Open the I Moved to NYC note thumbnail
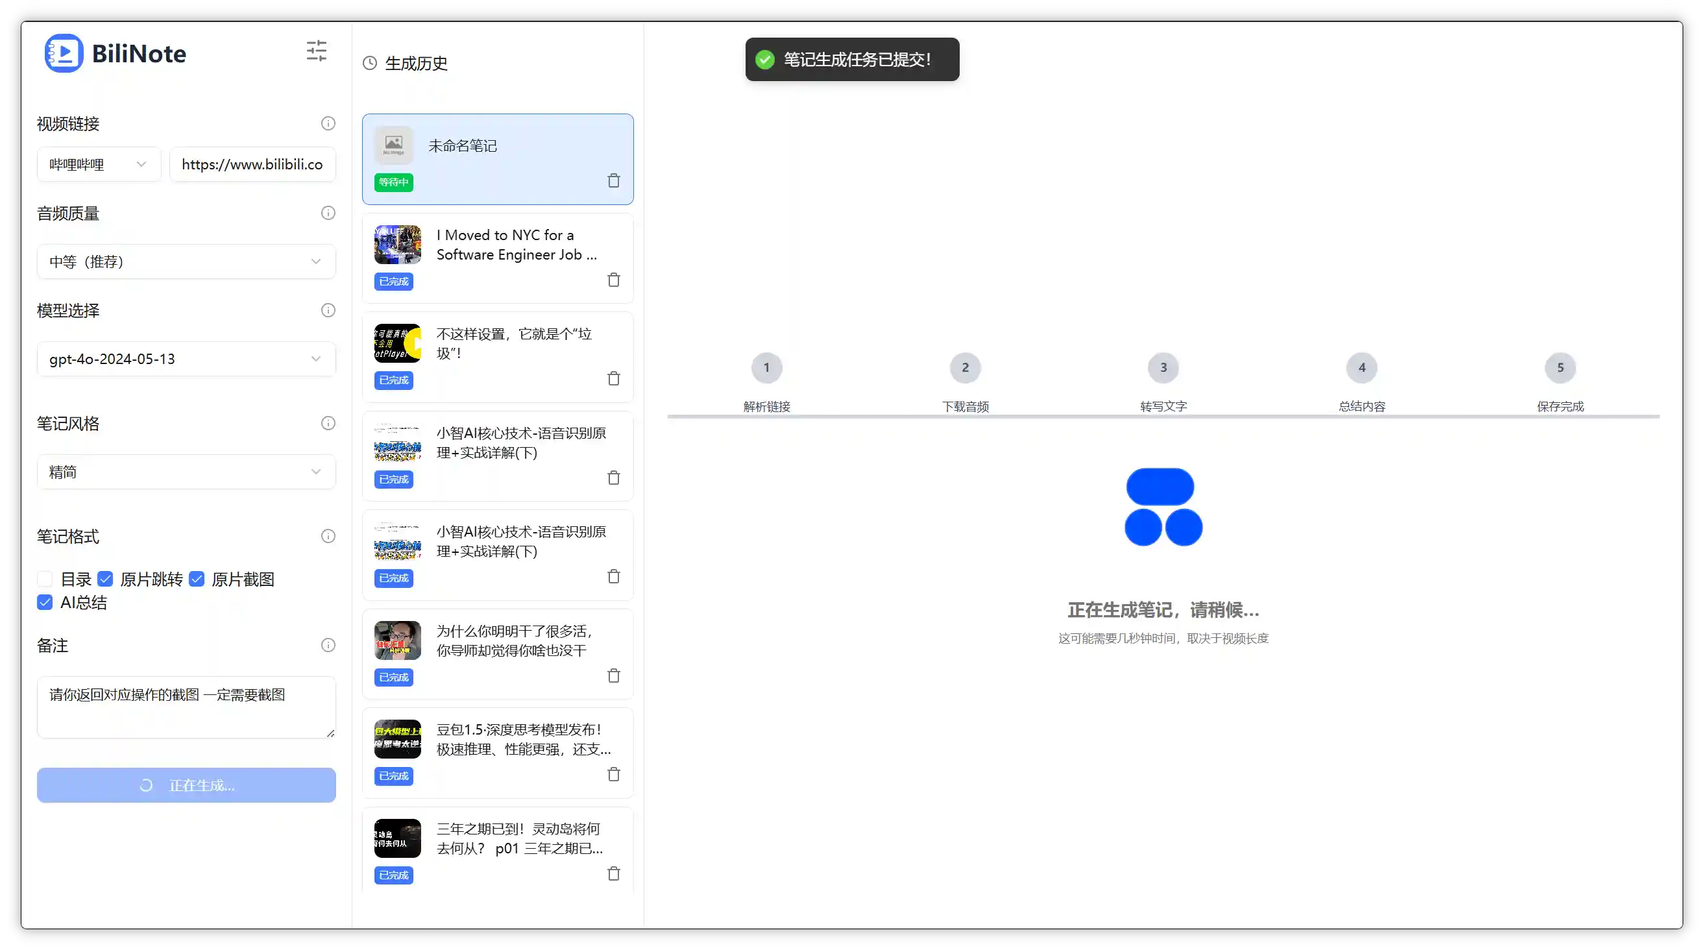 tap(397, 244)
